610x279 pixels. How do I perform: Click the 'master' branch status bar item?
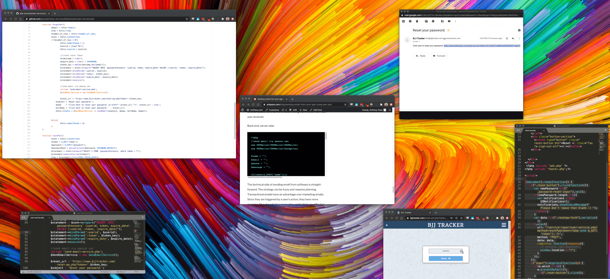(105, 272)
